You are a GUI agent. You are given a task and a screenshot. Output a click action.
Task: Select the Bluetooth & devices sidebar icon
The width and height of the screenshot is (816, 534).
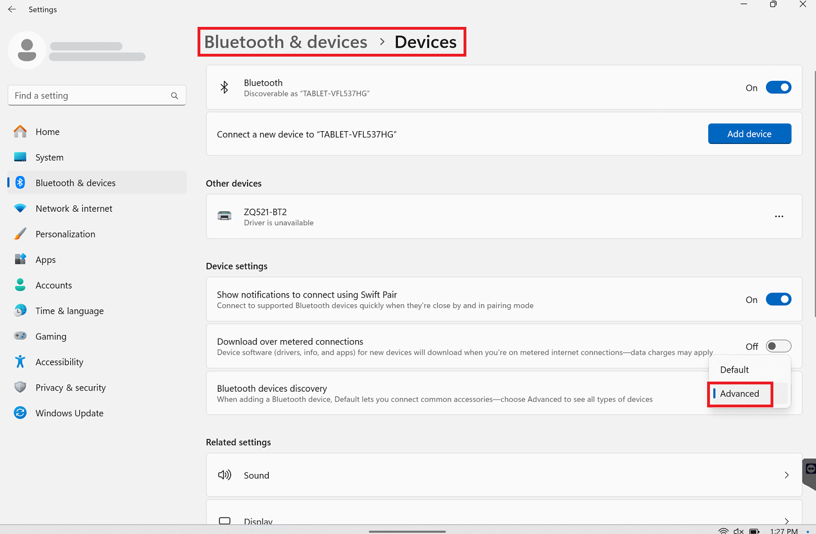coord(20,182)
